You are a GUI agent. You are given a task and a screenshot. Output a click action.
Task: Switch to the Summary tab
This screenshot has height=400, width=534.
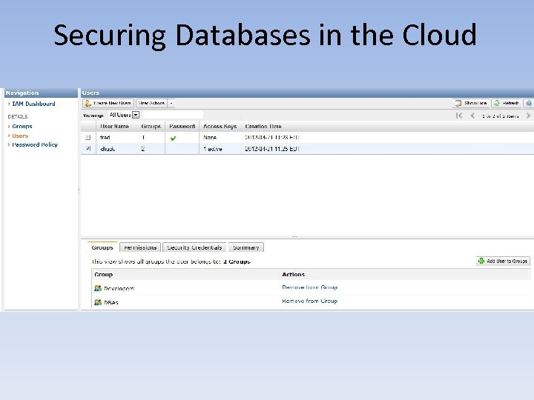coord(246,247)
